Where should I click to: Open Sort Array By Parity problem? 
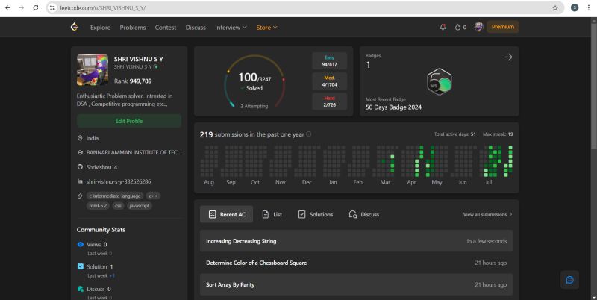(x=357, y=284)
